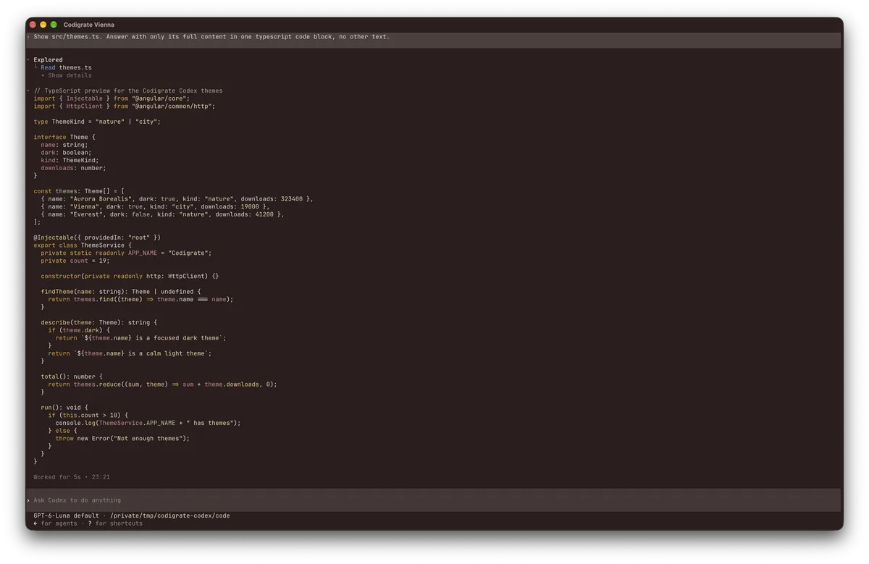The width and height of the screenshot is (869, 564).
Task: Click the 'return themes.find' line
Action: (x=141, y=300)
